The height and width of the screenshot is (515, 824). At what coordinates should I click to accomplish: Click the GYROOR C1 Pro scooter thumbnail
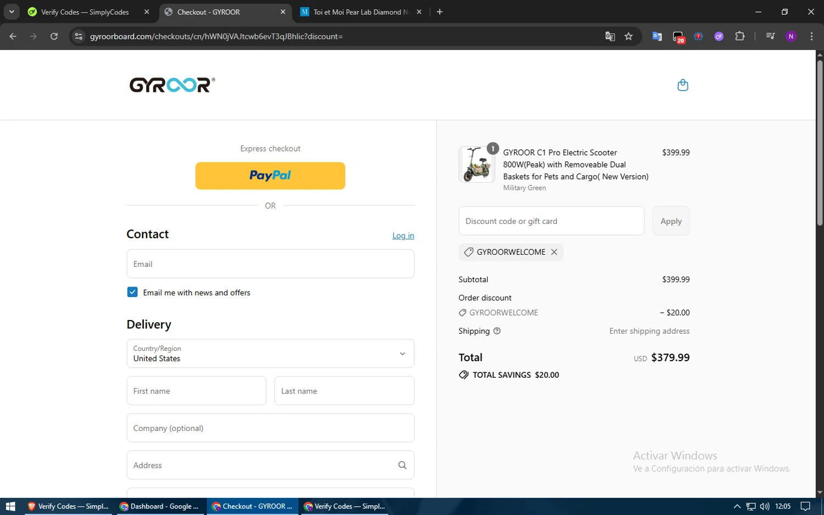(x=477, y=164)
